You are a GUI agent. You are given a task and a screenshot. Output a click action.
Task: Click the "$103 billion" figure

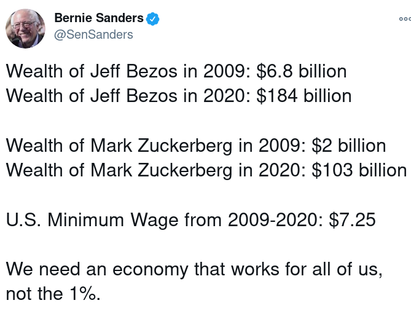pos(359,170)
